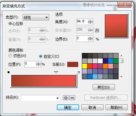Pick the green palette swatch

pos(116,61)
